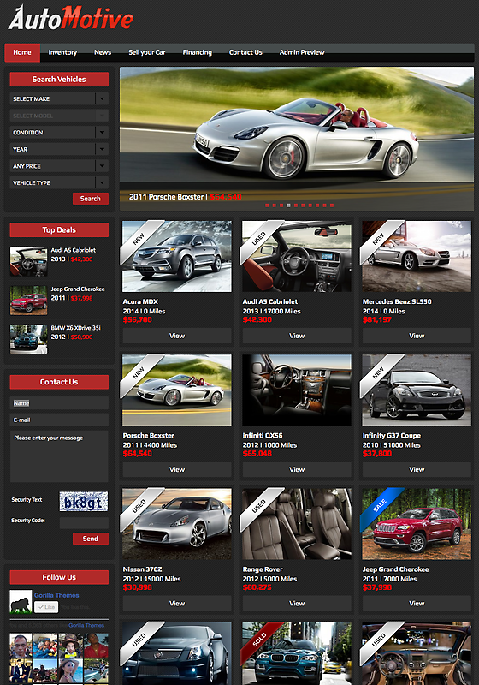
Task: Expand the Select Make dropdown
Action: [59, 98]
